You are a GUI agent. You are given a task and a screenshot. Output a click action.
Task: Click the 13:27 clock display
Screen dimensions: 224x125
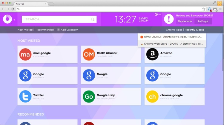(125, 19)
